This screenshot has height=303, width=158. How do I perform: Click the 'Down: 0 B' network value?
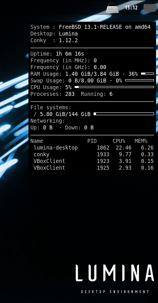[x=79, y=128]
